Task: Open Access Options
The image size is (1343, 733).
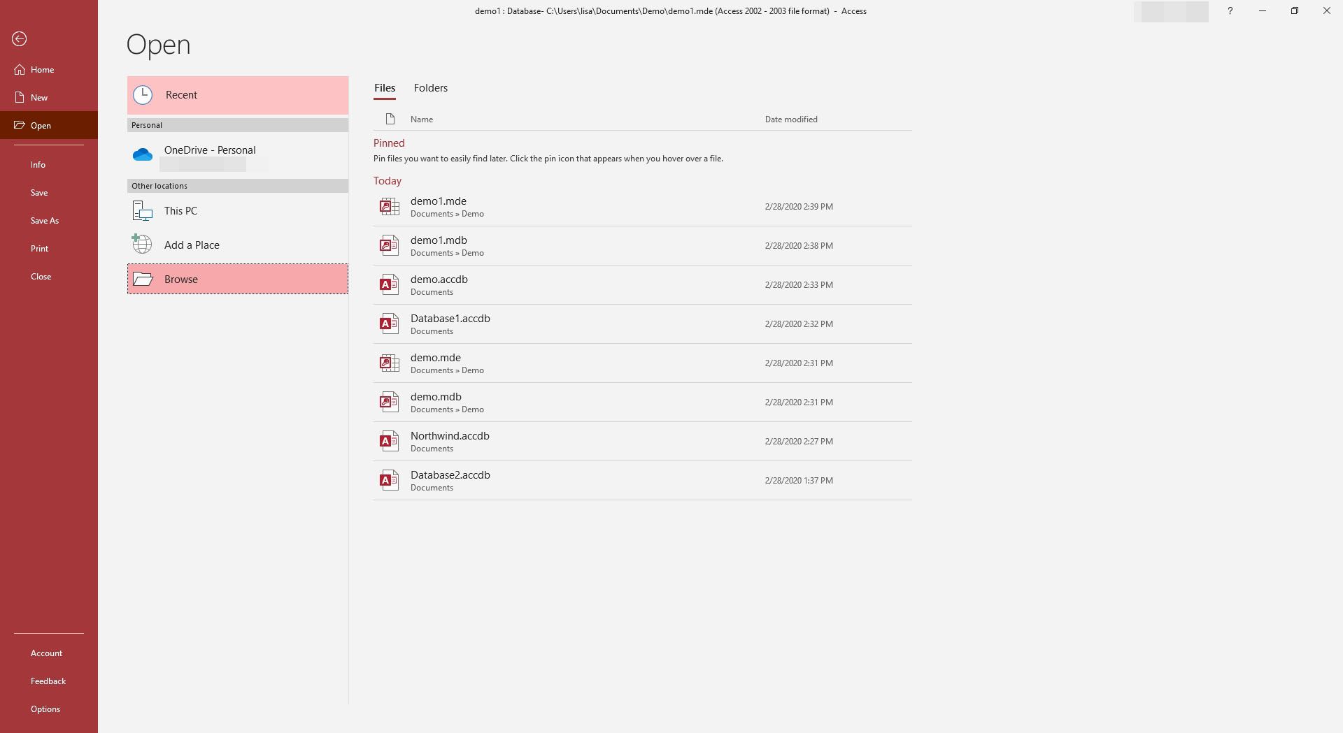Action: tap(49, 709)
